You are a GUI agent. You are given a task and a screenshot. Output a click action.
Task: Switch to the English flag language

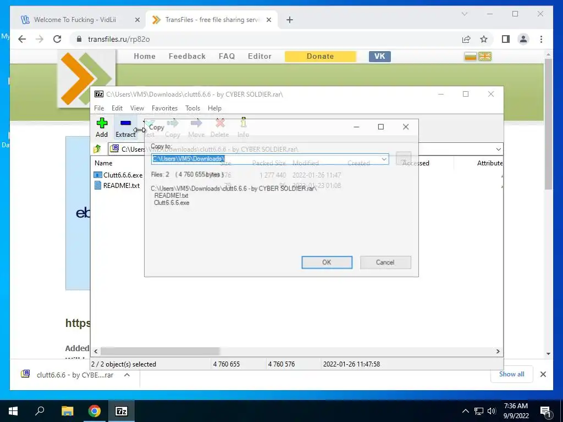[x=485, y=57]
